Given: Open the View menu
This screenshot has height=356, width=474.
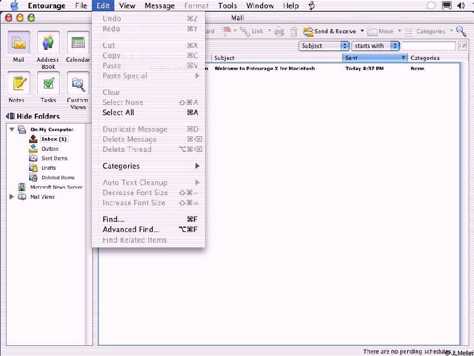Looking at the screenshot, I should (x=127, y=5).
